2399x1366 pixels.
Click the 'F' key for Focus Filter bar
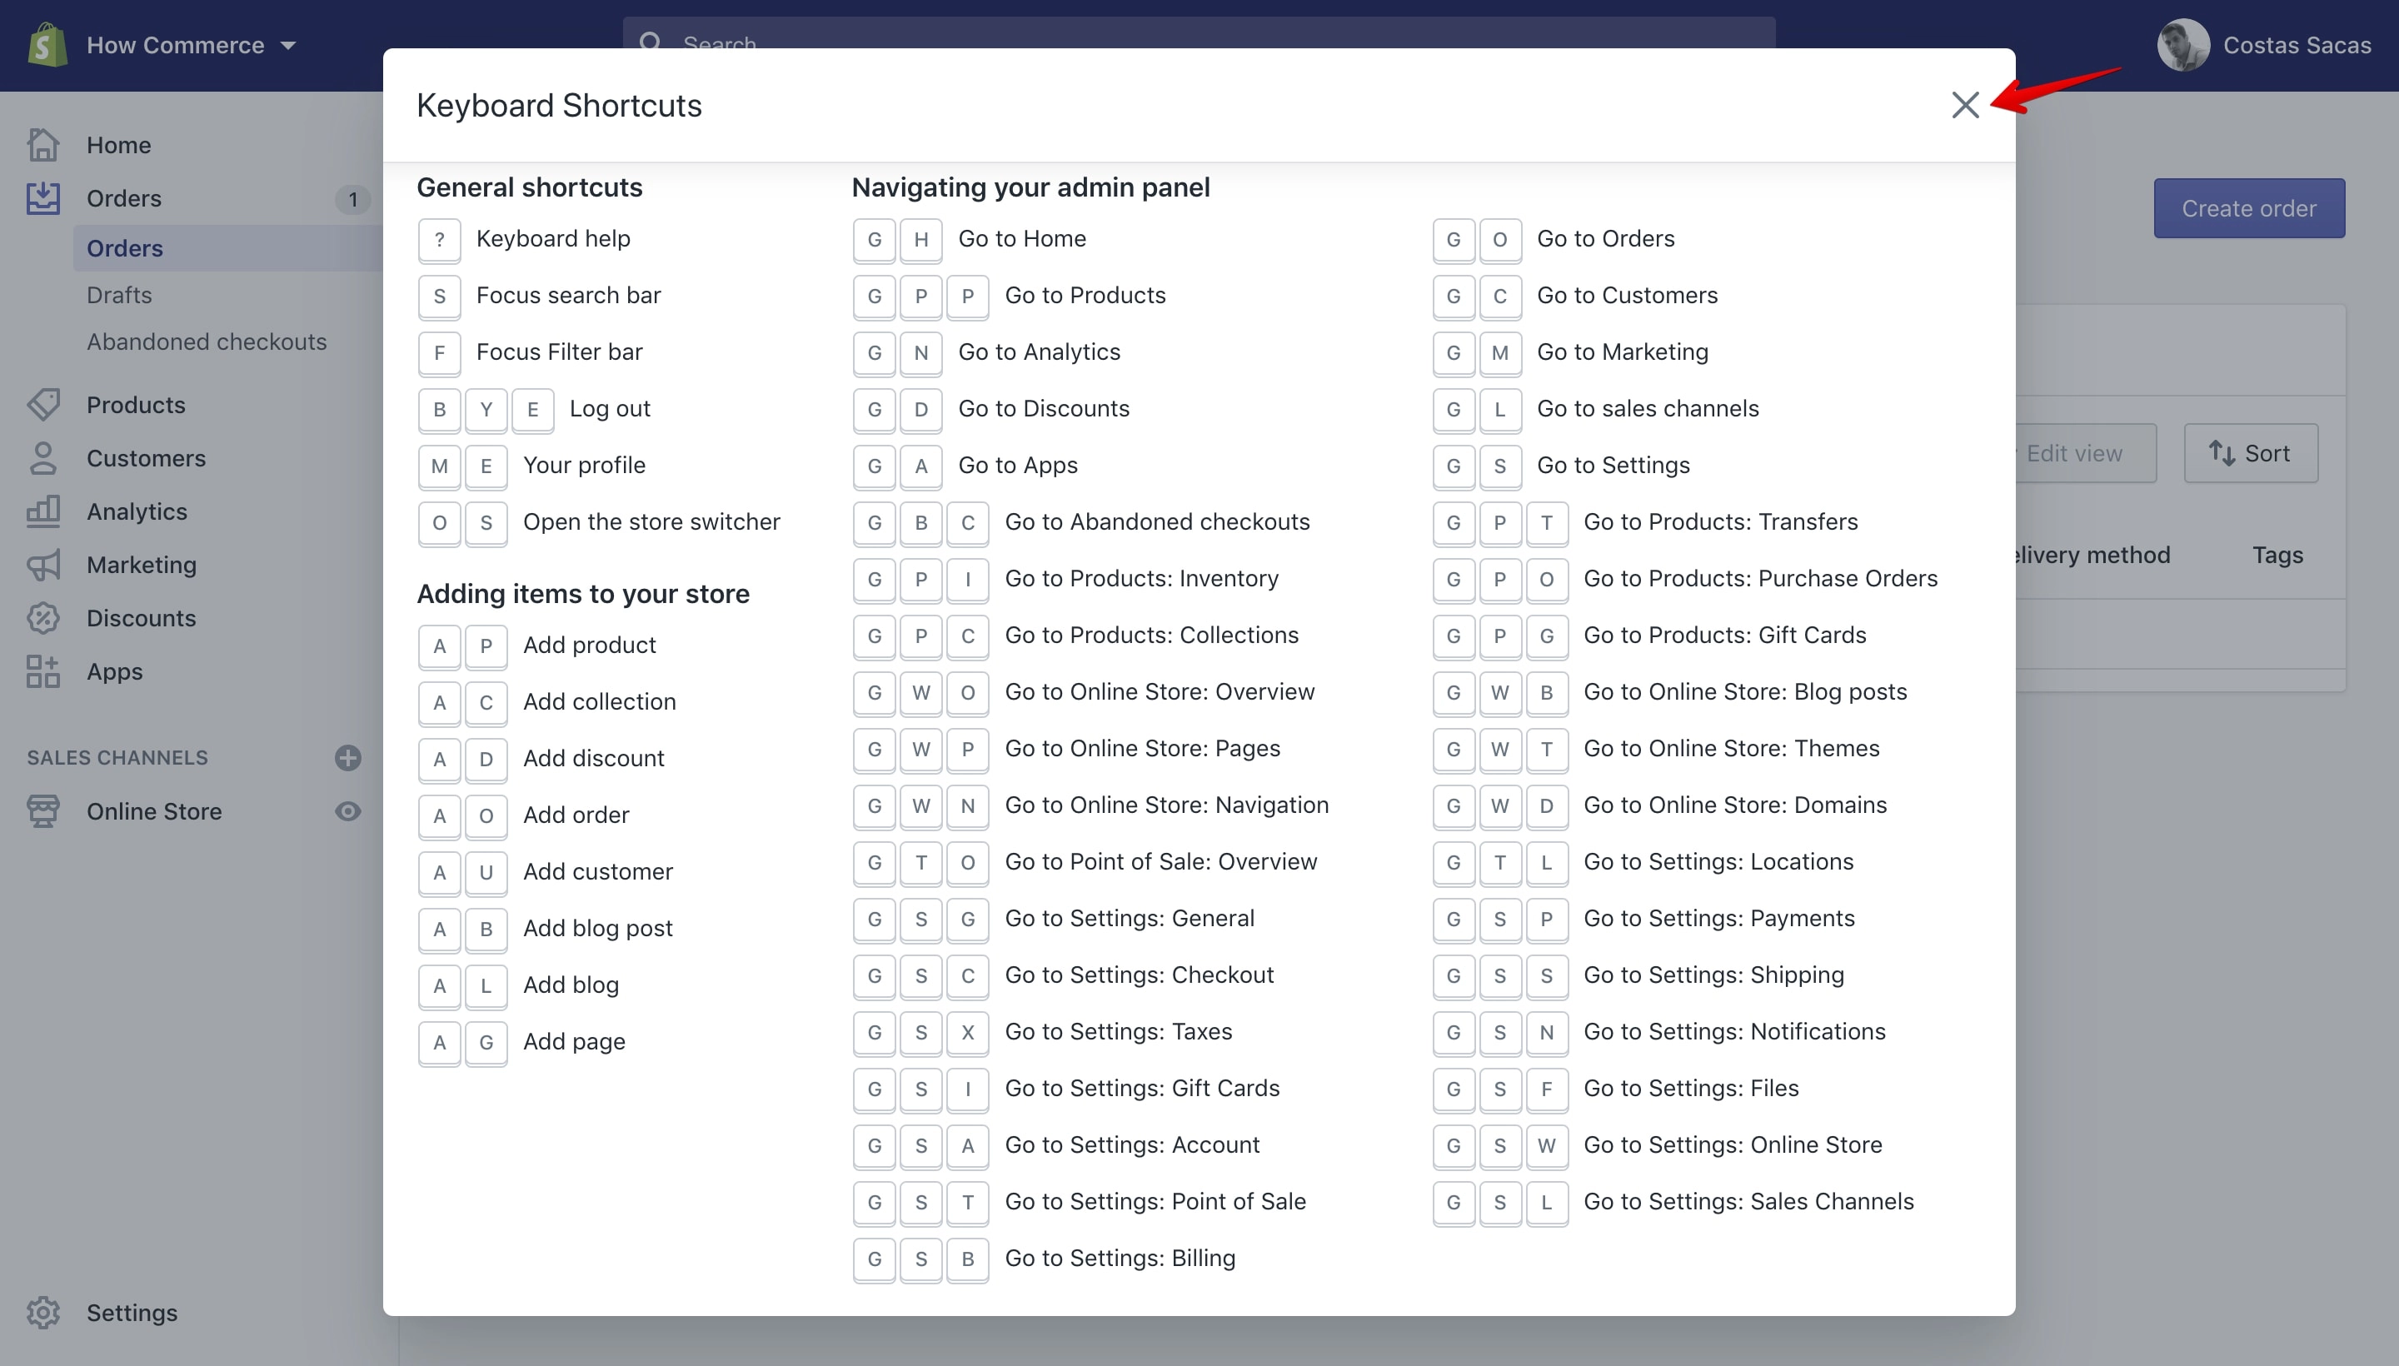(439, 354)
